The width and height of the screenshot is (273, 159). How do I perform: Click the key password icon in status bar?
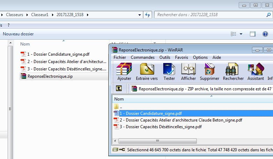(x=122, y=150)
